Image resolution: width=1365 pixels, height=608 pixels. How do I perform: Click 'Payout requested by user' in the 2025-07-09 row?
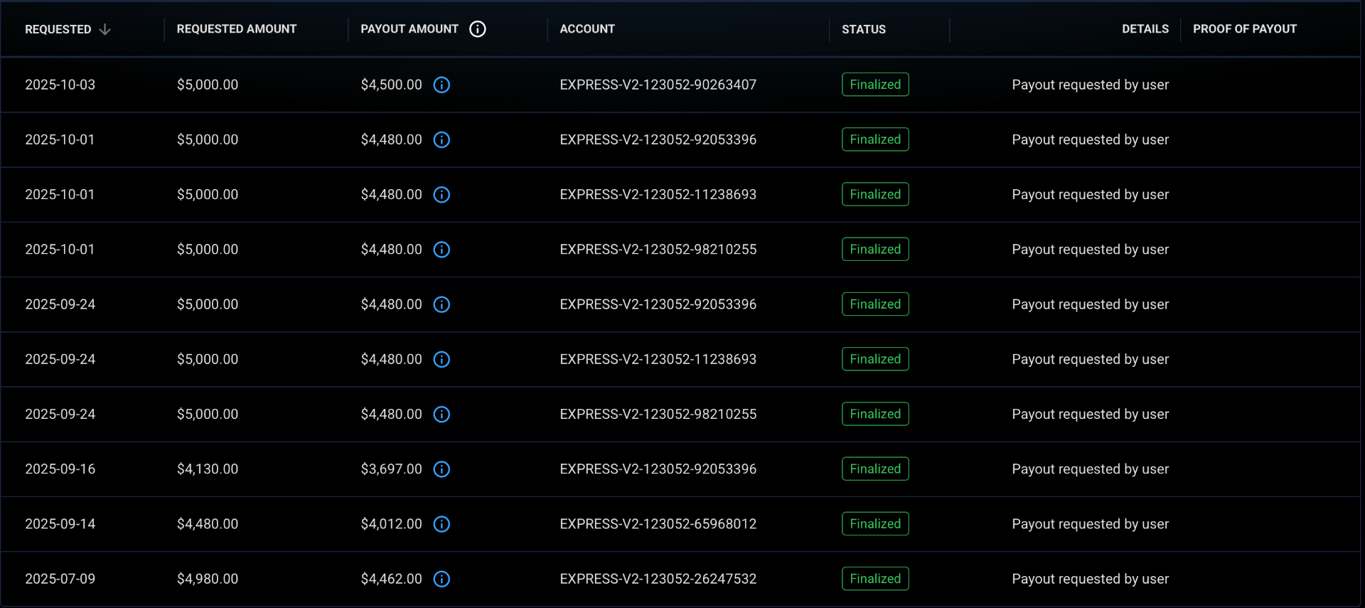tap(1091, 579)
